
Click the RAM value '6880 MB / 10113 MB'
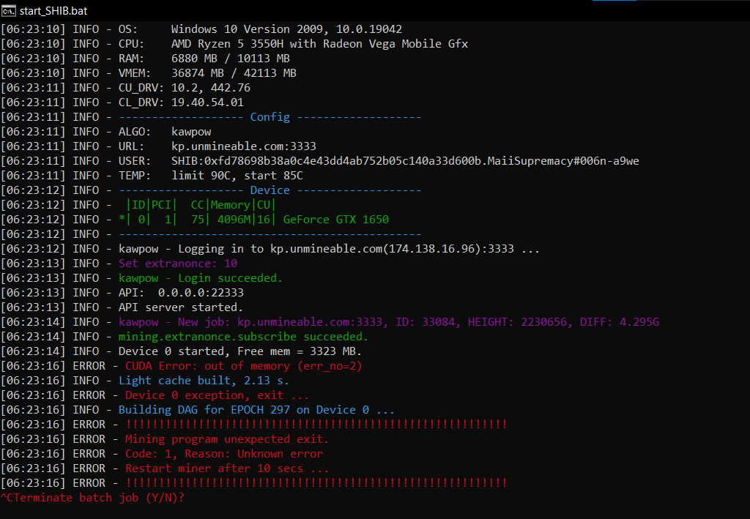point(231,59)
